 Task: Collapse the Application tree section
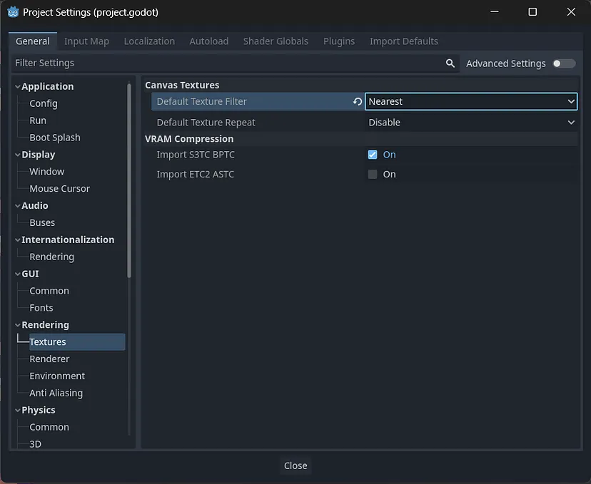[17, 86]
